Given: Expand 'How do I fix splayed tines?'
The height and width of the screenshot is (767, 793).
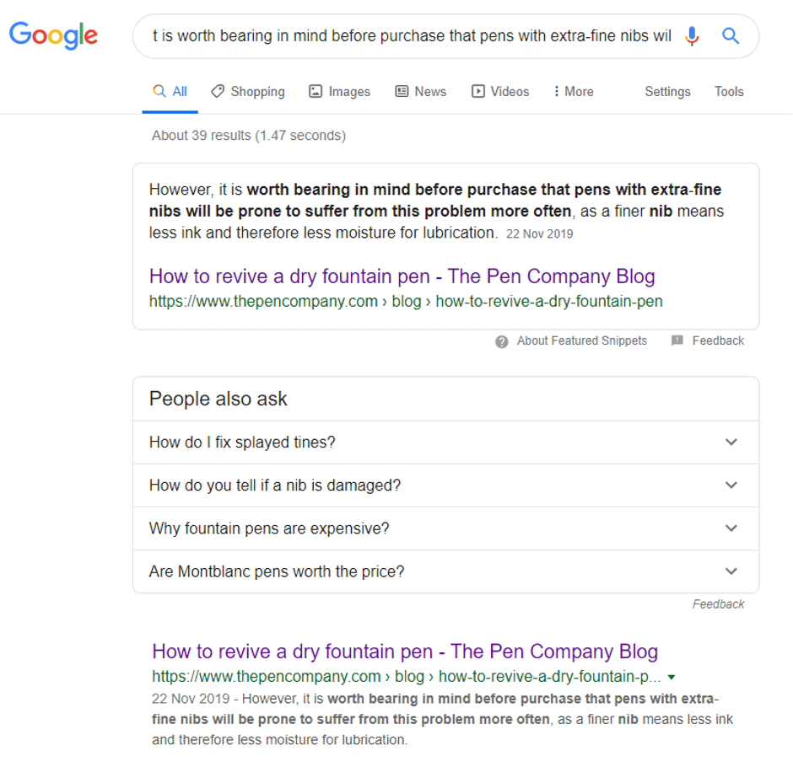Looking at the screenshot, I should [x=445, y=442].
